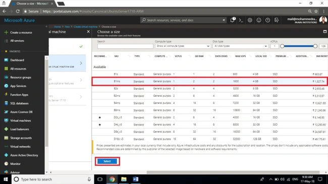Click the Virtual machines icon
The image size is (328, 184).
click(x=6, y=120)
